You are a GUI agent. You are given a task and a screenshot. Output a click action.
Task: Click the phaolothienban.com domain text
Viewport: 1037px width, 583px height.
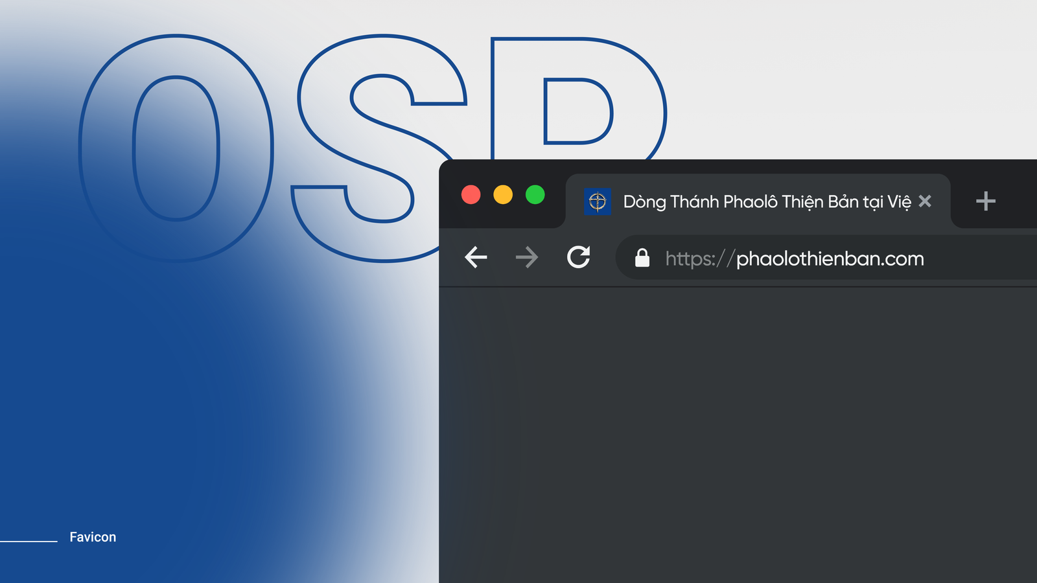[830, 258]
